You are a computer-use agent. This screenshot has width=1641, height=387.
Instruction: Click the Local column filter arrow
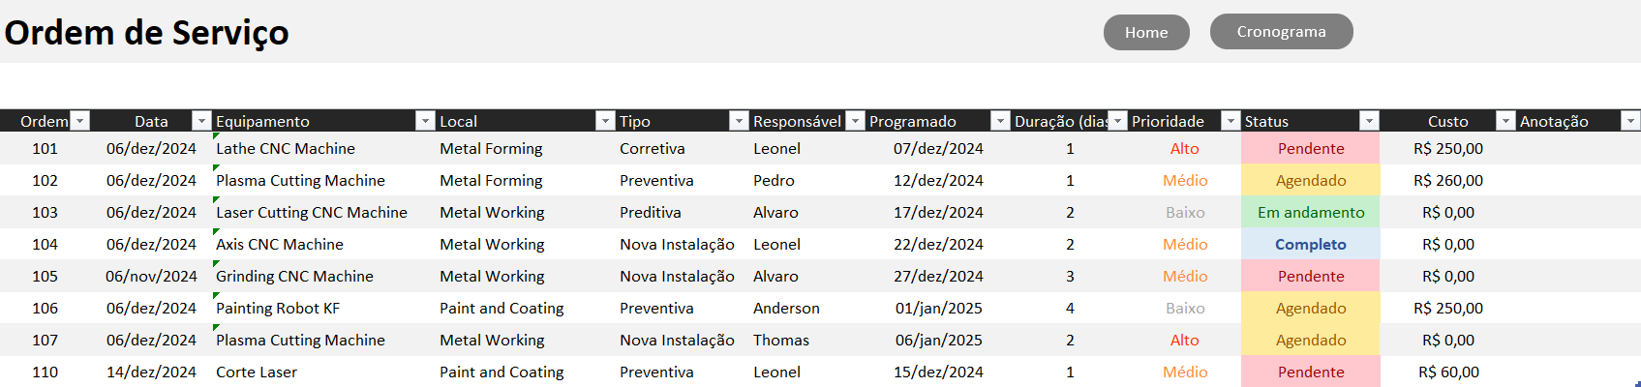click(x=605, y=121)
